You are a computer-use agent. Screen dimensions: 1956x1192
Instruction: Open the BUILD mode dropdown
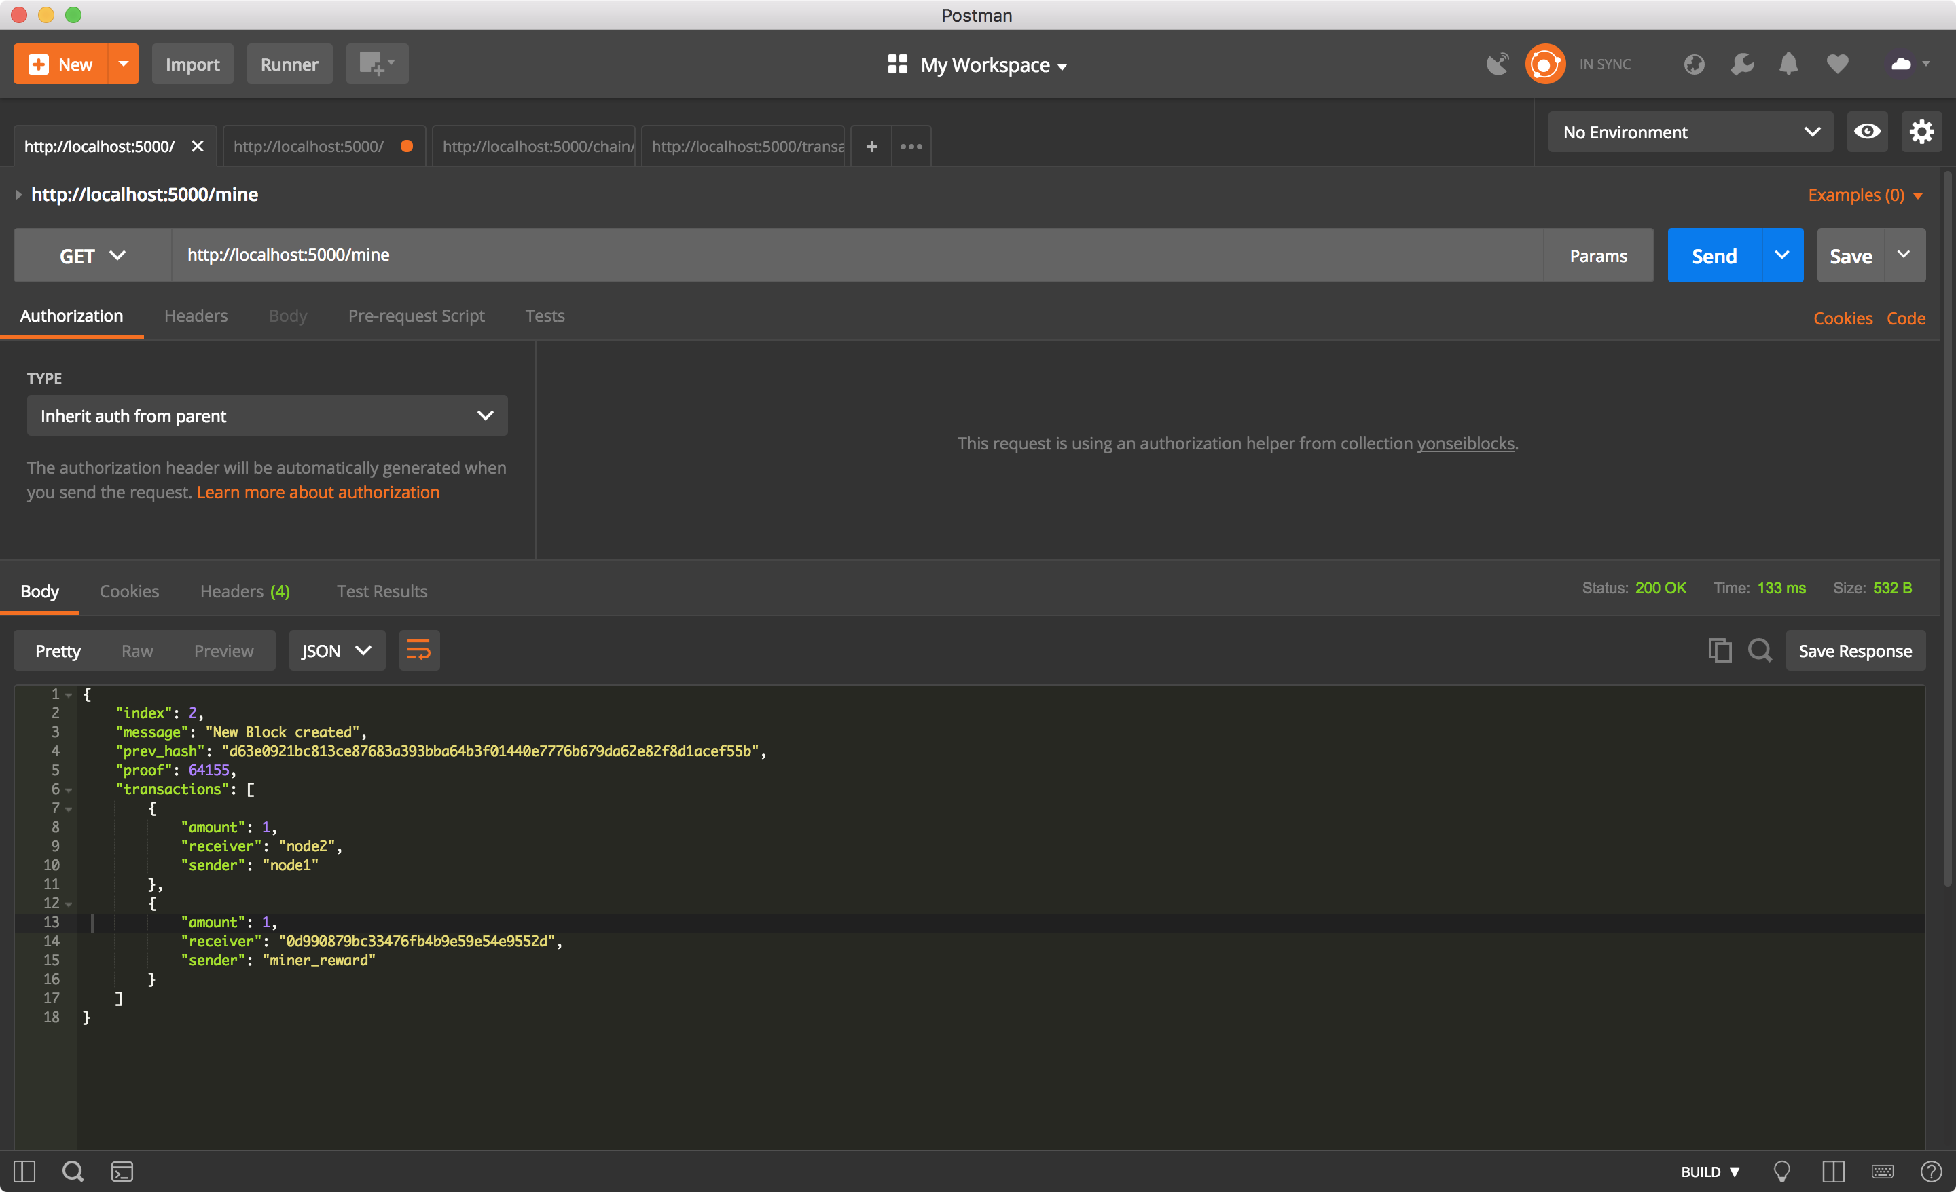1711,1172
